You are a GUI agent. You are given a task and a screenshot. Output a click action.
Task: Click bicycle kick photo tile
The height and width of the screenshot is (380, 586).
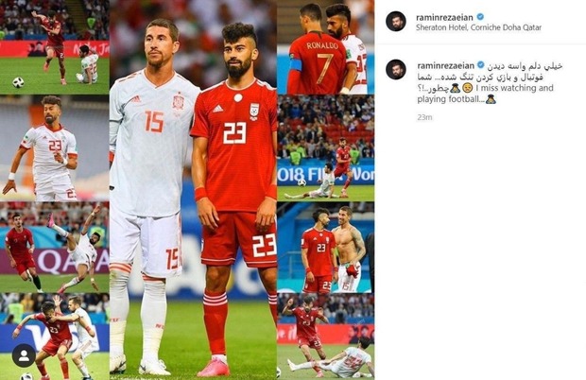[55, 248]
